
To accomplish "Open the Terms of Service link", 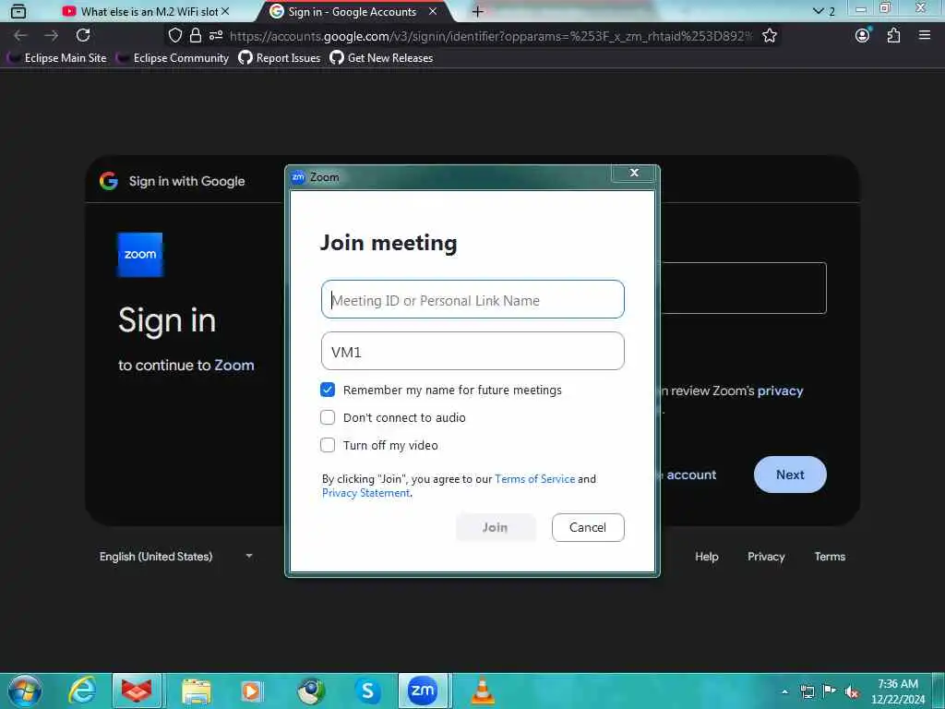I will tap(534, 479).
